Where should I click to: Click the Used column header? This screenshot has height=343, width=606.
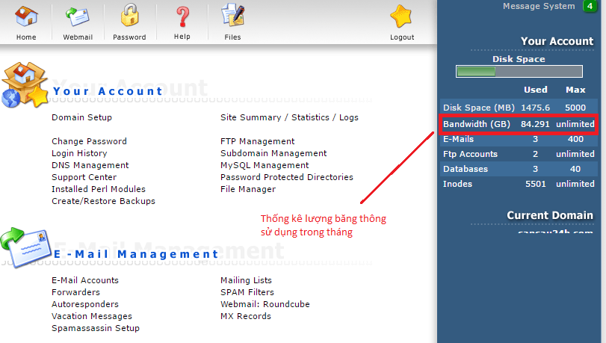coord(535,90)
